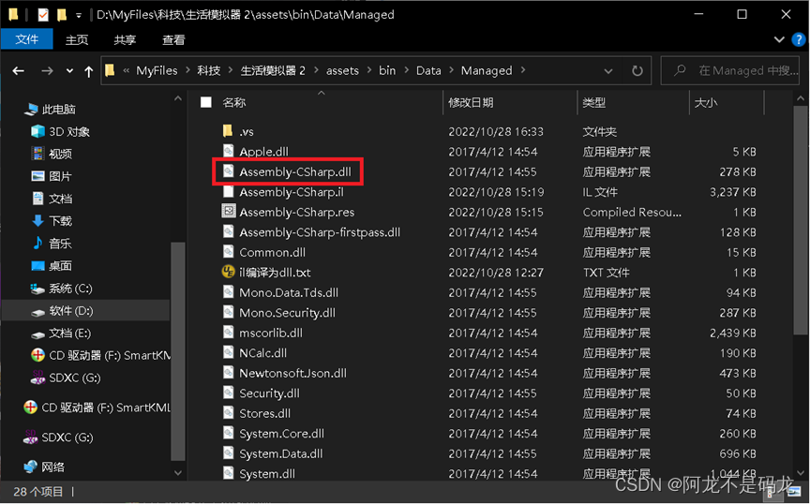
Task: Click the new folder quick access icon
Action: coord(62,14)
